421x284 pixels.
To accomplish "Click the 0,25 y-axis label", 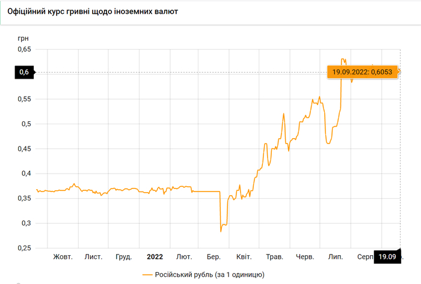I will coord(23,248).
